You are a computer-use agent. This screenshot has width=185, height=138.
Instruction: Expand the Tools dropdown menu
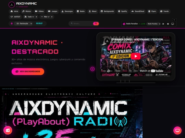point(30,17)
